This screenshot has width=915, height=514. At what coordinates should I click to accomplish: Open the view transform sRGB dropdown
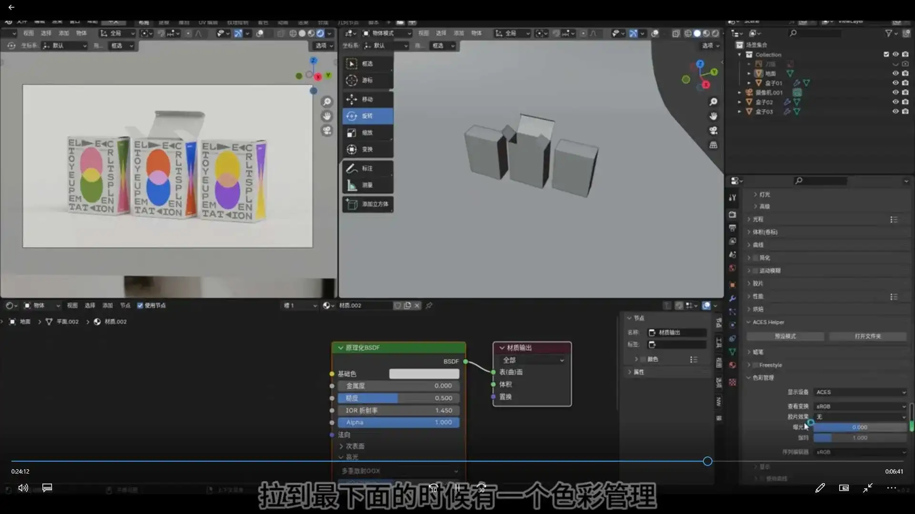(860, 406)
